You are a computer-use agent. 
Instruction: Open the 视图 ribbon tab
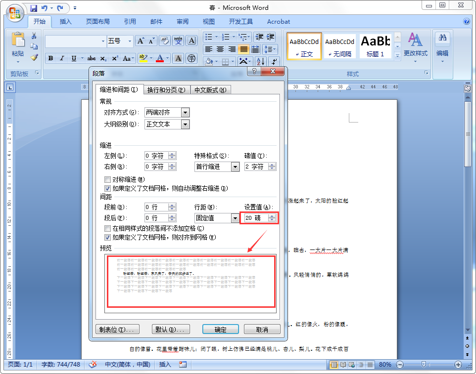point(208,22)
